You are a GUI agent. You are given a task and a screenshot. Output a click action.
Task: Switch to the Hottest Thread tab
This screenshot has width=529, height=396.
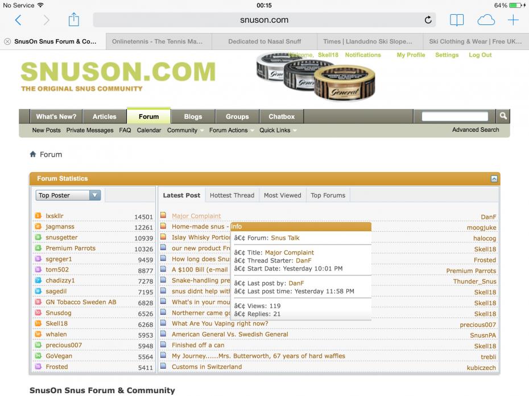(x=232, y=195)
